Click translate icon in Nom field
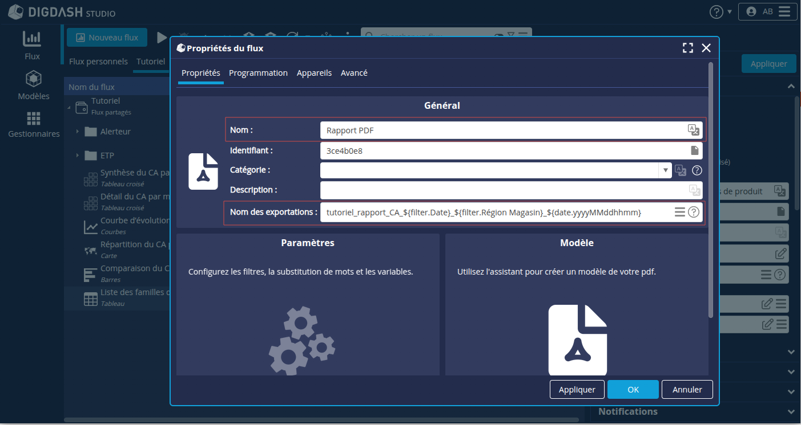Screen dimensions: 801x425 (693, 130)
